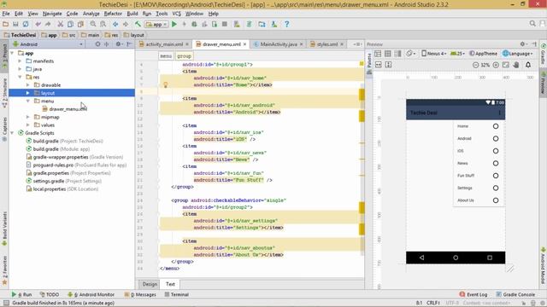
Task: Open the VCS menu
Action: (x=177, y=14)
